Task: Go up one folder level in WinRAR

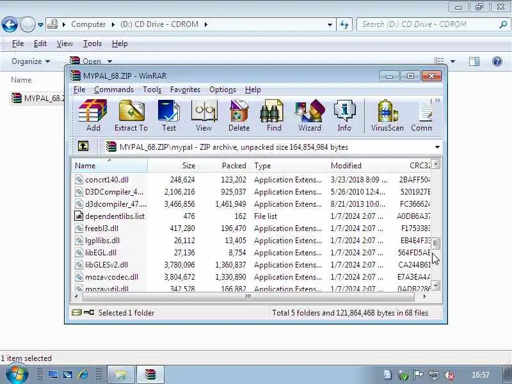Action: pyautogui.click(x=83, y=146)
